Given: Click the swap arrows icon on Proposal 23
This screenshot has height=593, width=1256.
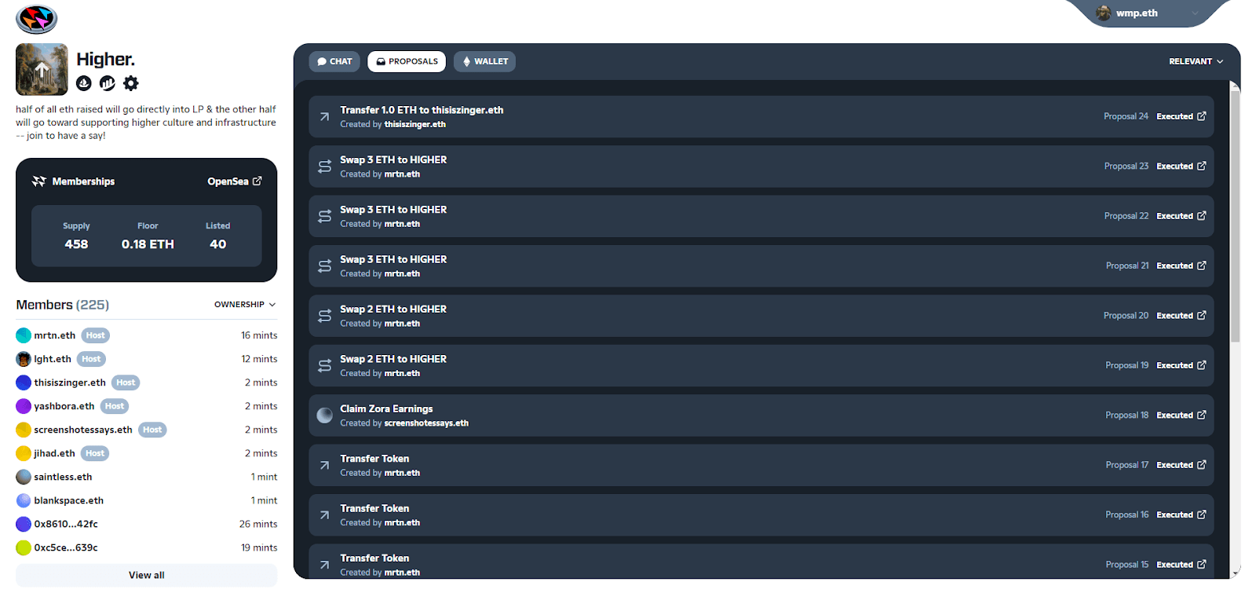Looking at the screenshot, I should (324, 167).
